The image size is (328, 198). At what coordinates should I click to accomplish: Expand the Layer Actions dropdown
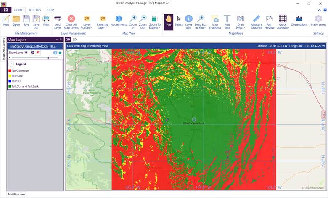click(x=87, y=21)
